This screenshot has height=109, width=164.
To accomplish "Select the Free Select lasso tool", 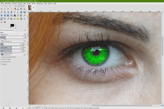I will coord(8,9).
